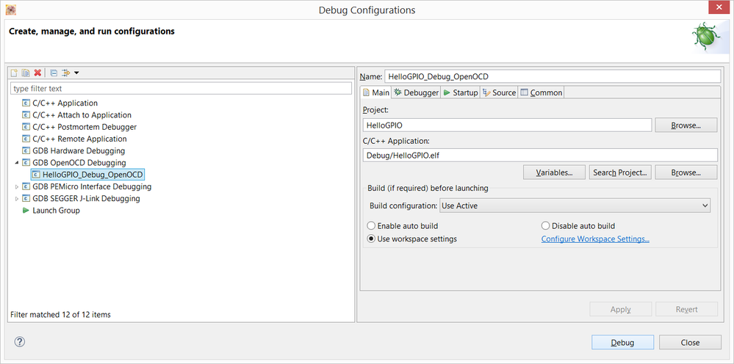Click the Collapse All icon in toolbar
The width and height of the screenshot is (734, 364).
(54, 73)
